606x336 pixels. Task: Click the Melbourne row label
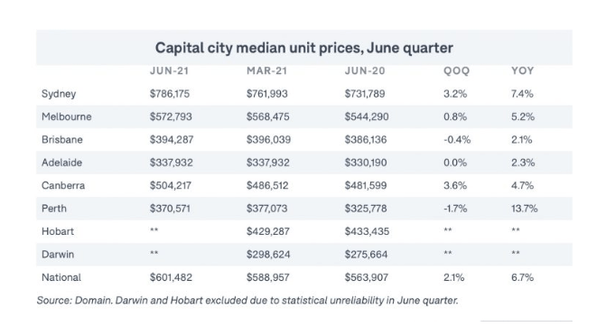click(x=67, y=117)
